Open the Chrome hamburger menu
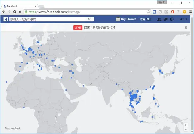The width and height of the screenshot is (194, 134). [190, 12]
